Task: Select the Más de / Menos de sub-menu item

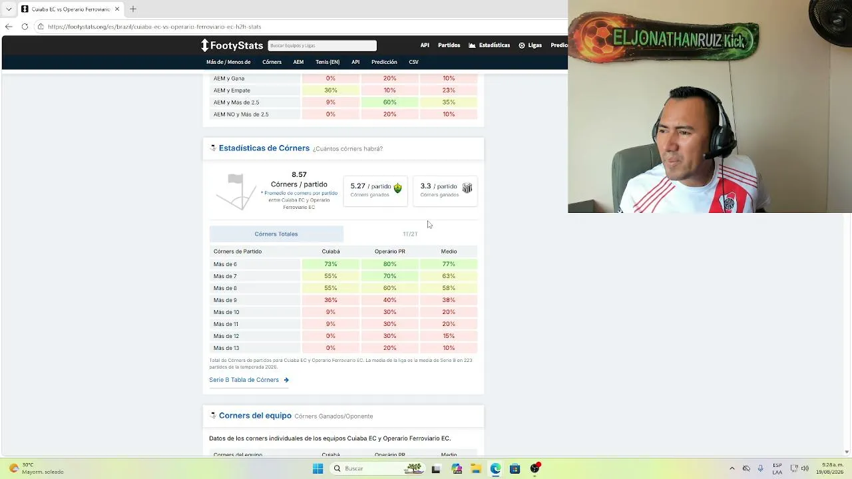Action: (228, 62)
